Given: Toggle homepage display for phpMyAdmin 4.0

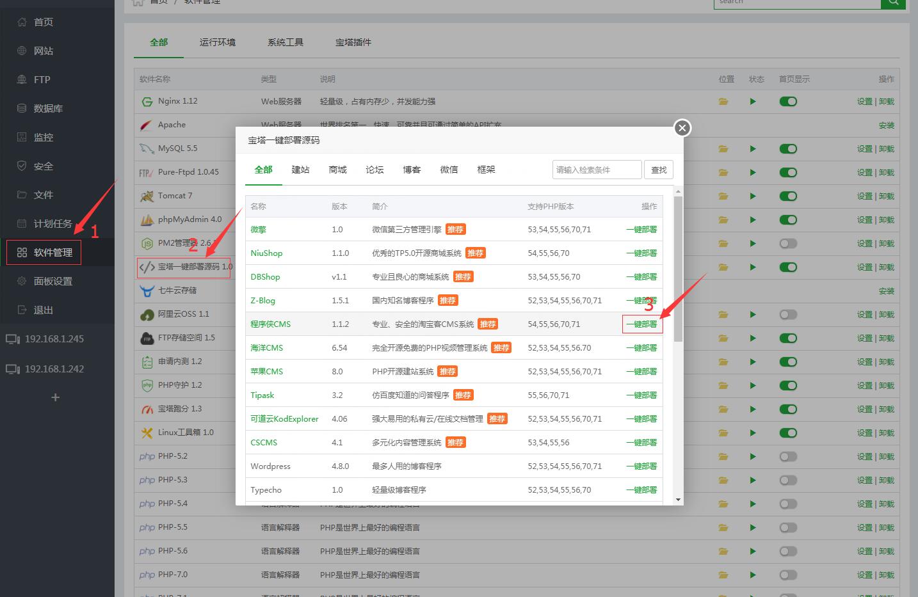Looking at the screenshot, I should 788,219.
